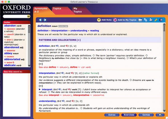Go forward with the right arrow button
The width and height of the screenshot is (168, 119).
coord(45,20)
